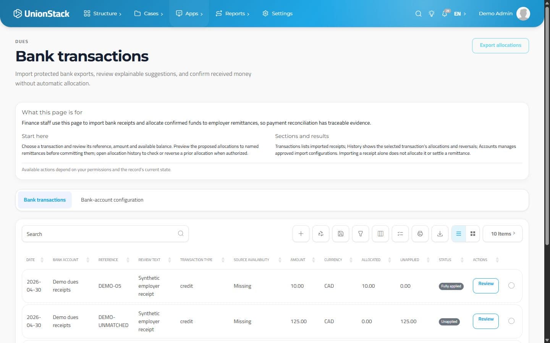The width and height of the screenshot is (550, 343).
Task: Click the vertical page scrollbar thumb
Action: pos(547,126)
